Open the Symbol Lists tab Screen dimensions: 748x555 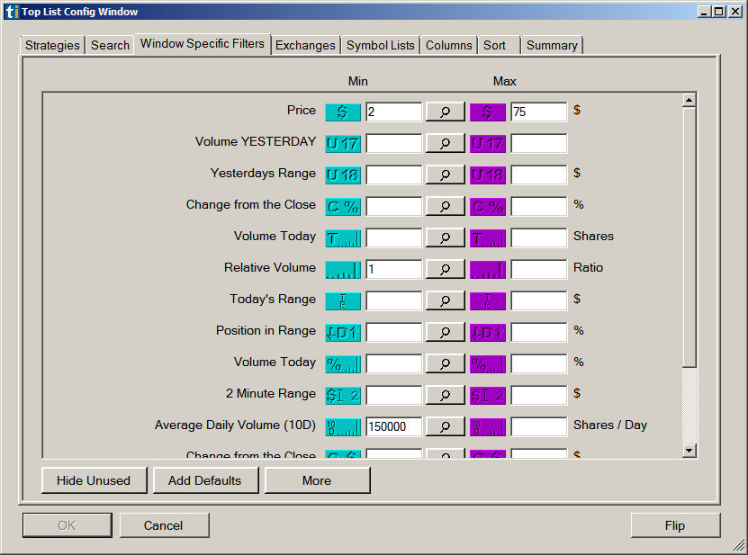coord(380,45)
